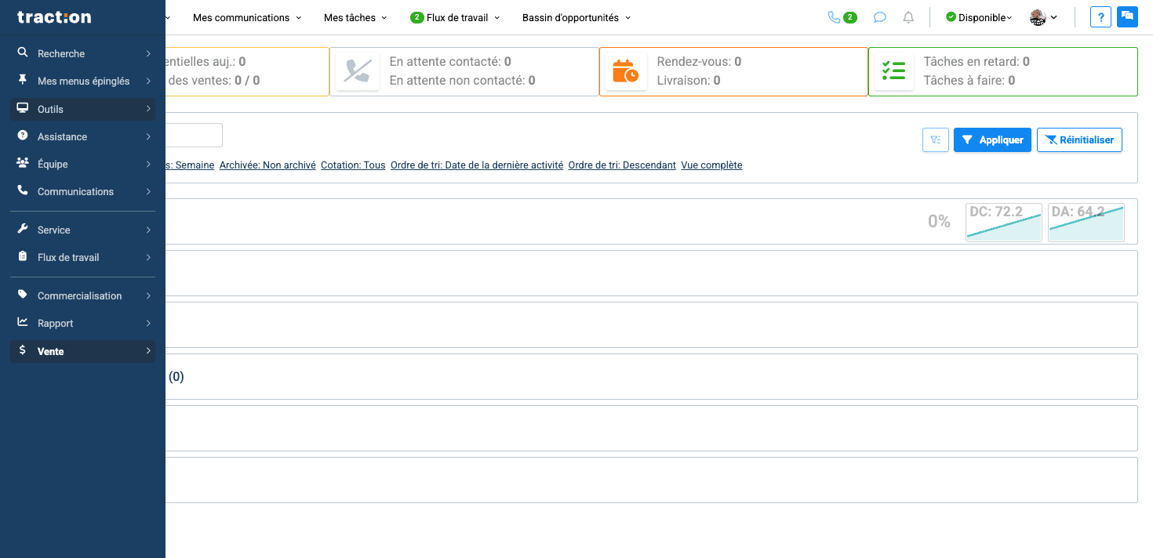Click the Rendez-vous: 0 text
Viewport: 1153px width, 558px height.
click(x=699, y=61)
